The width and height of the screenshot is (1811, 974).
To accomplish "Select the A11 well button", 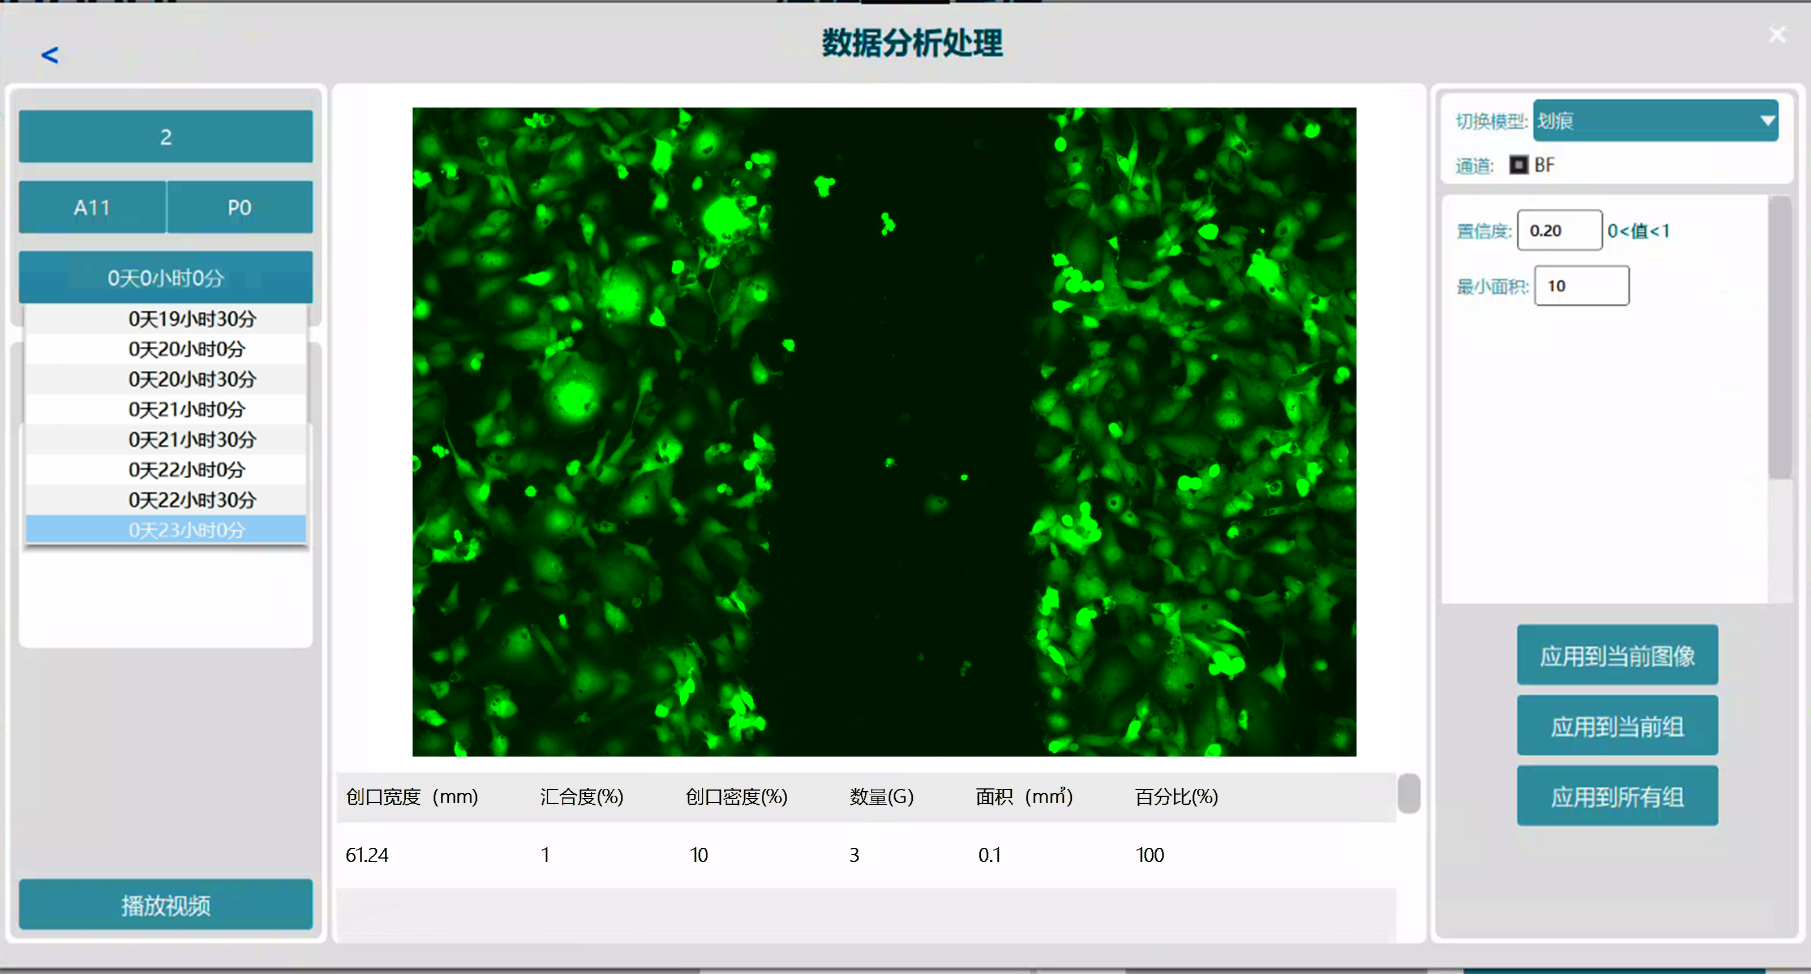I will [x=92, y=208].
